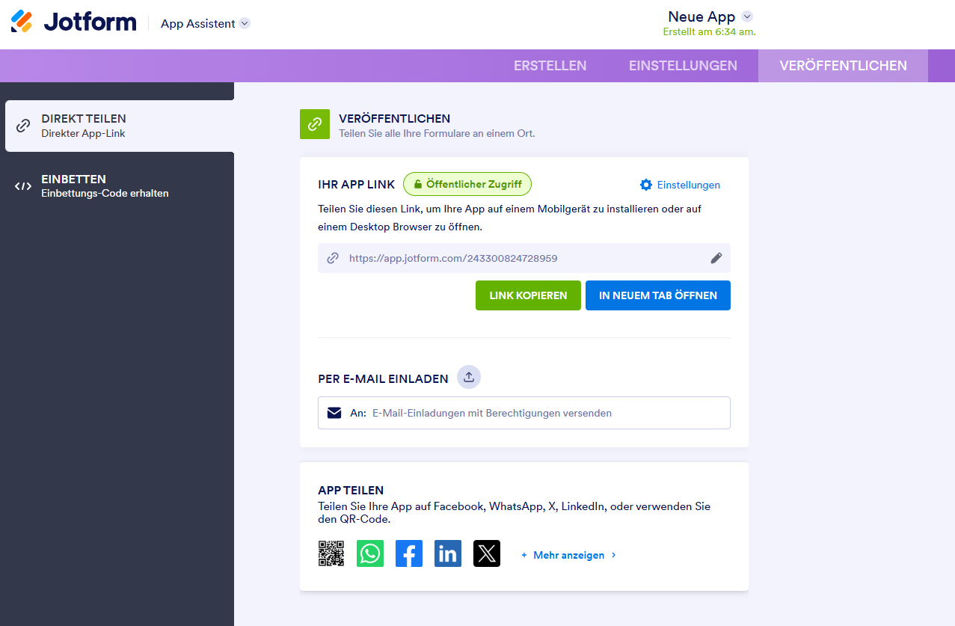Viewport: 955px width, 626px height.
Task: Click LINK KOPIEREN button
Action: click(528, 295)
